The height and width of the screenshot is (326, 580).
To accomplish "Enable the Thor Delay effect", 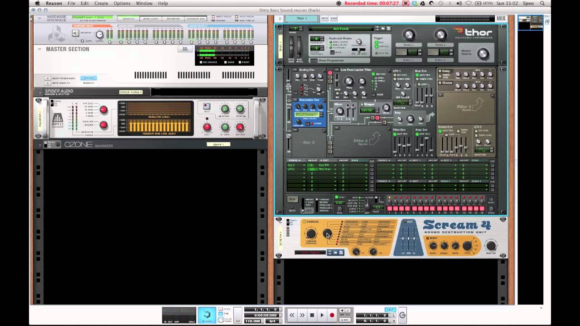I will pyautogui.click(x=440, y=71).
